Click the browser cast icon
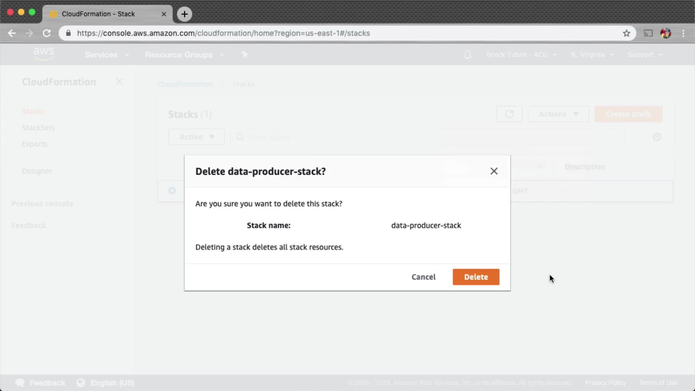Viewport: 695px width, 391px height. pyautogui.click(x=648, y=33)
